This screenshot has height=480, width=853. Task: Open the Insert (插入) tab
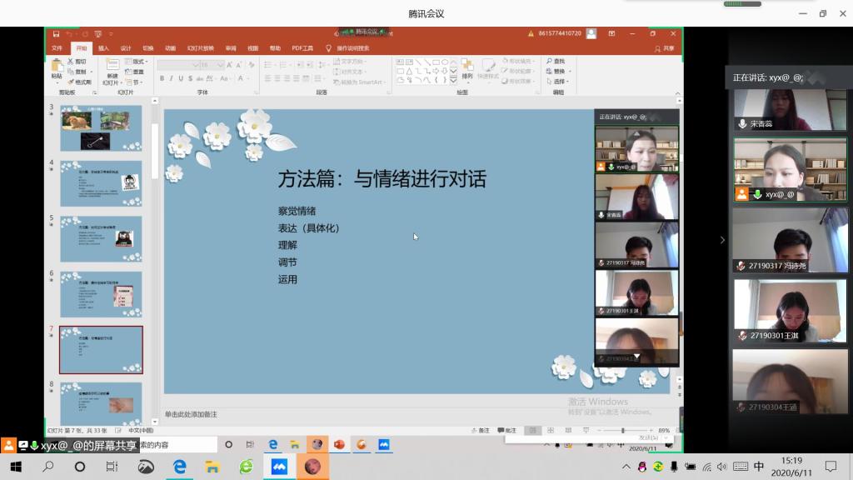(103, 48)
